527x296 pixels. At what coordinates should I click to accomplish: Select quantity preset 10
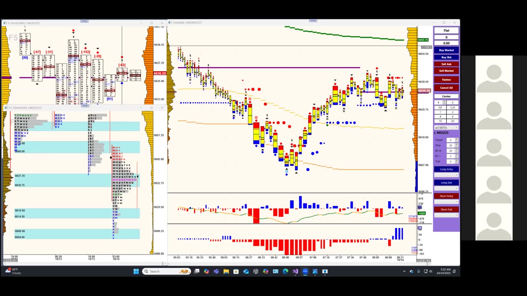point(440,121)
